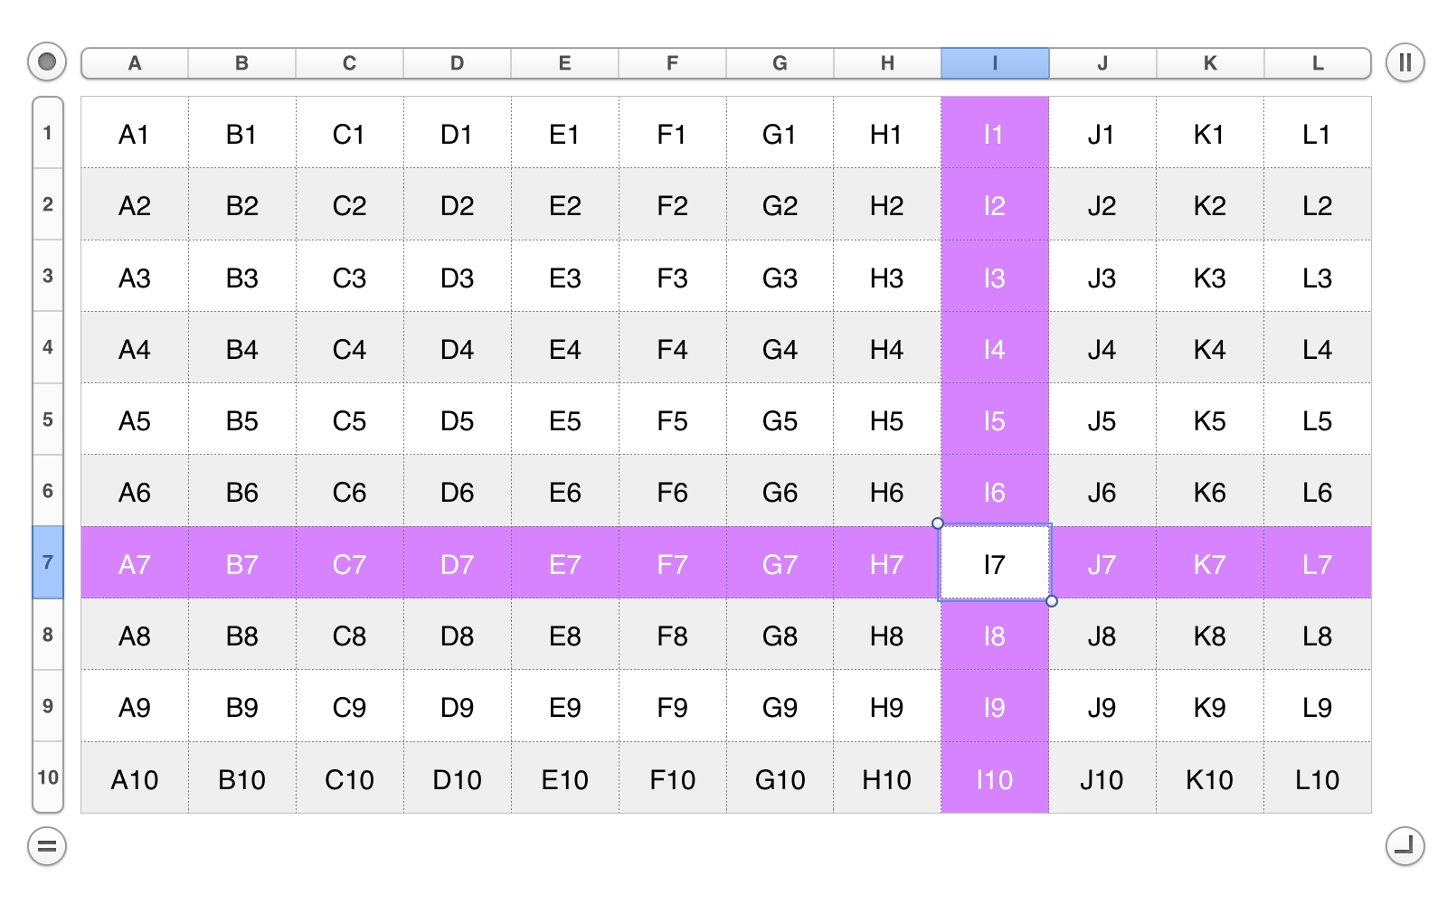Select column header I

pos(995,63)
